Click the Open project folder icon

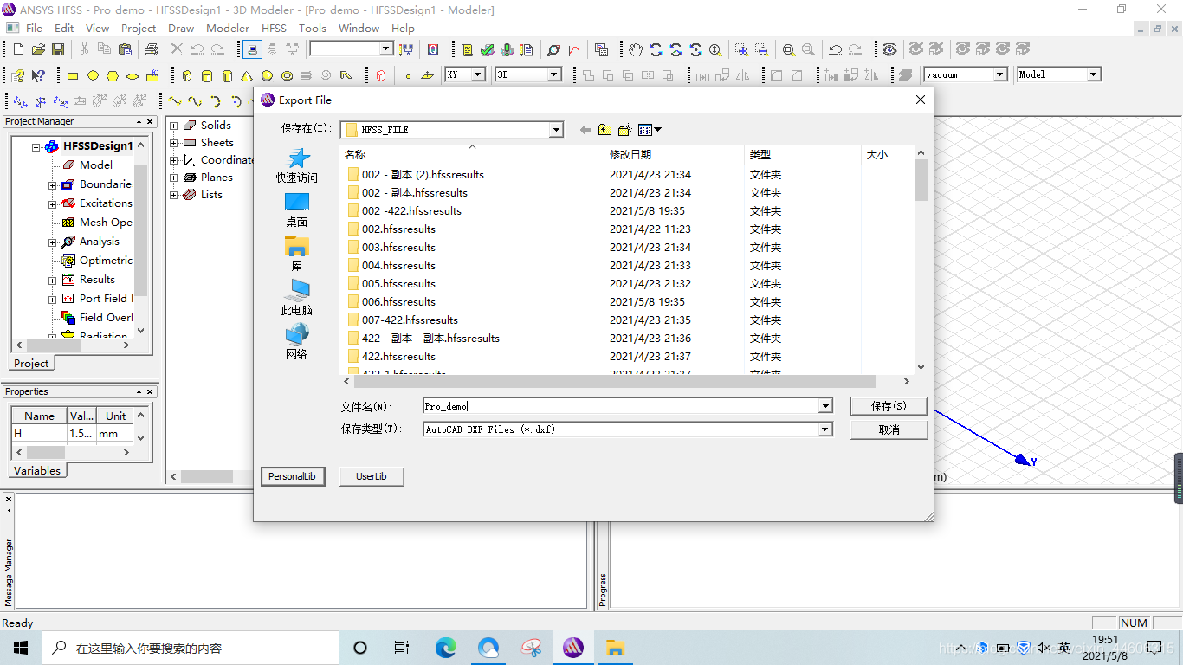[38, 50]
